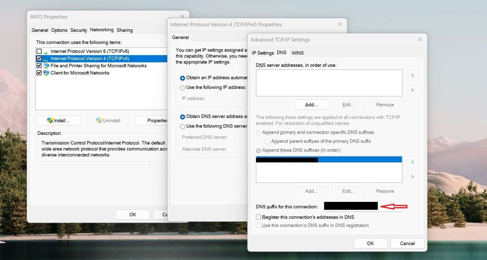Screen dimensions: 487x260
Task: Close Advanced TCP/IP Settings window
Action: [x=420, y=40]
